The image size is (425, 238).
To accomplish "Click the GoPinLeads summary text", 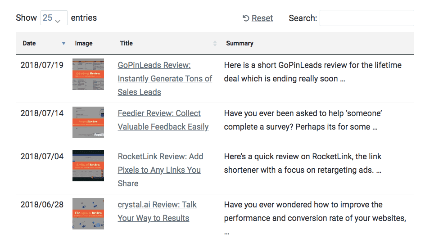I will coord(312,72).
